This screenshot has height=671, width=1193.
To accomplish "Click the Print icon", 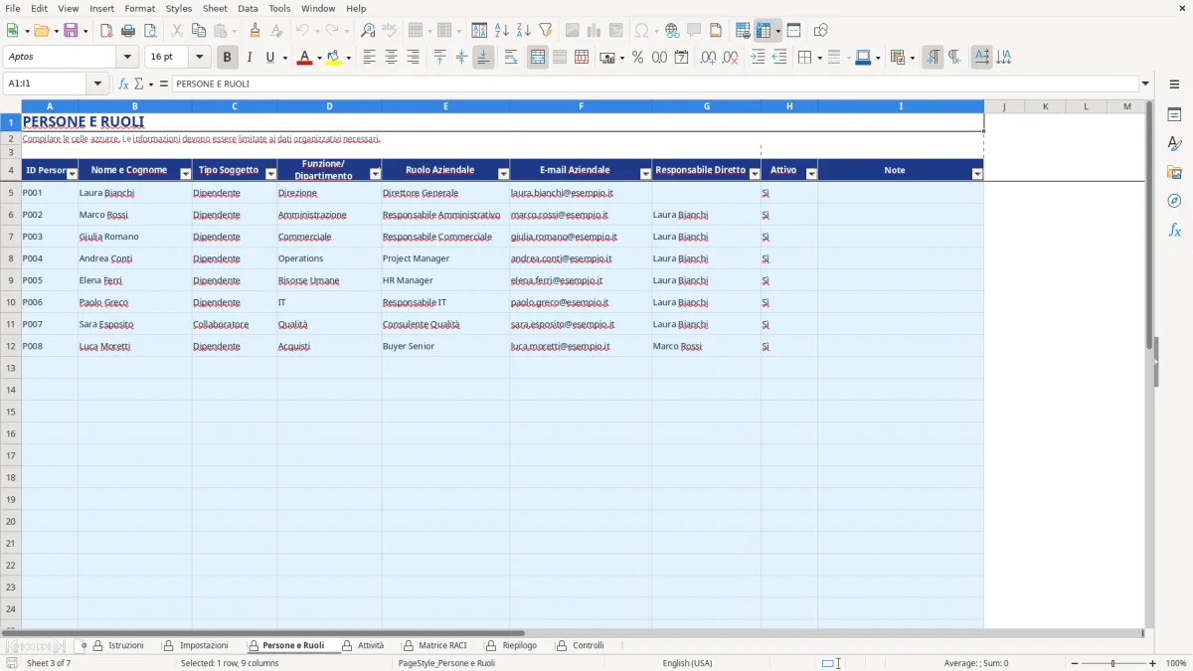I will coord(128,31).
